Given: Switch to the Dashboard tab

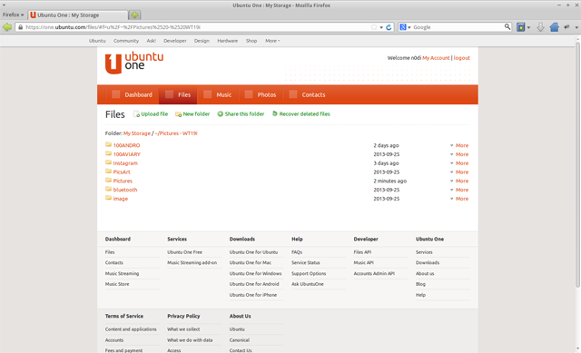Looking at the screenshot, I should (133, 94).
